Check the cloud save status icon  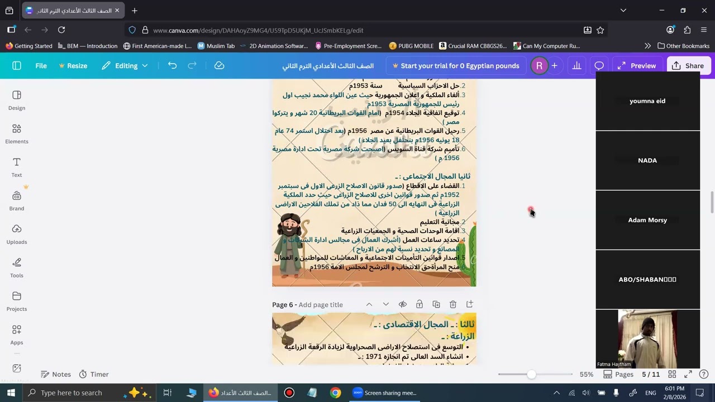pos(219,66)
